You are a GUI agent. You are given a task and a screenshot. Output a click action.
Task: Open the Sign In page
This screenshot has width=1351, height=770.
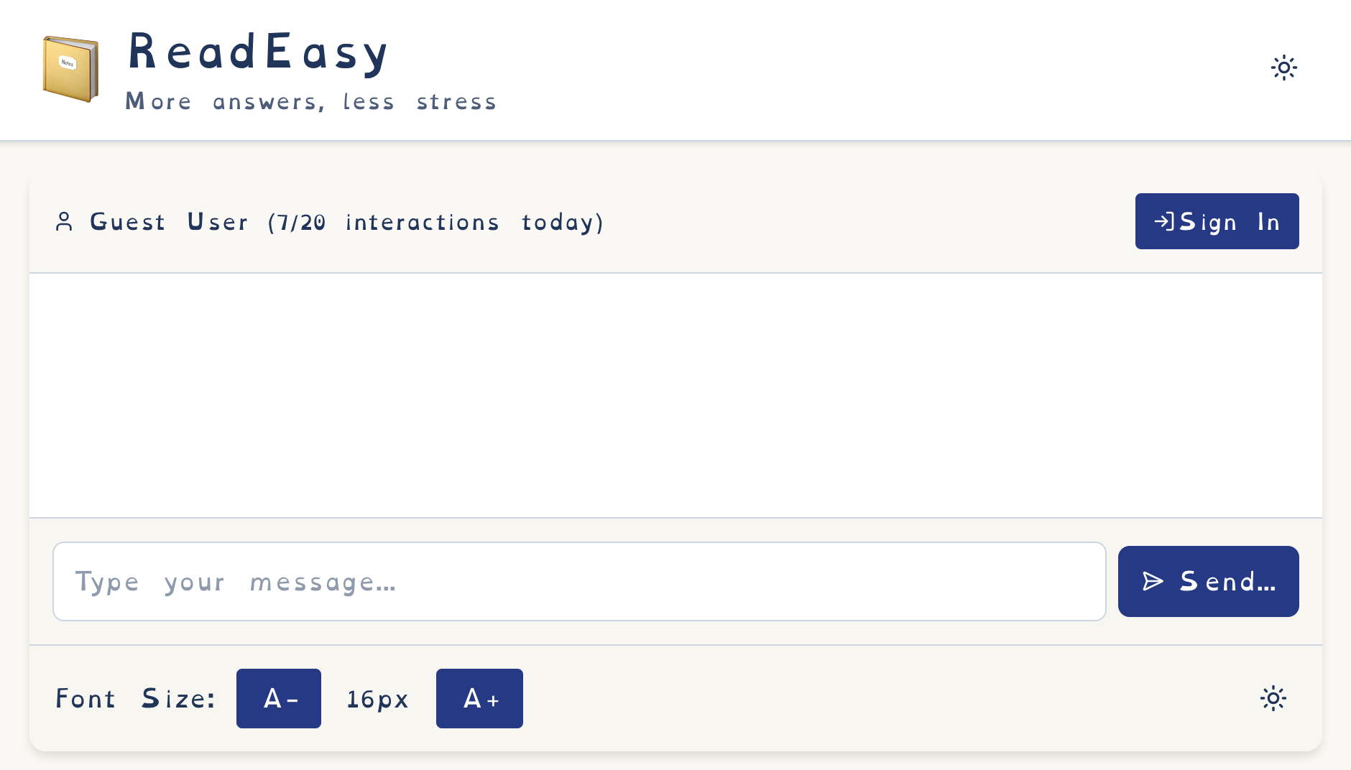(1217, 221)
